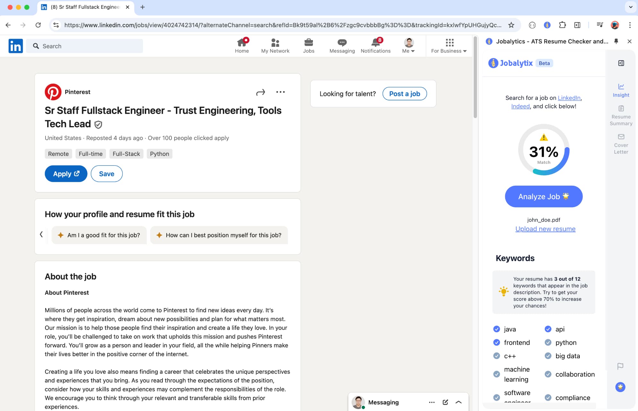The image size is (638, 411).
Task: Click the Remote job tag
Action: 58,154
